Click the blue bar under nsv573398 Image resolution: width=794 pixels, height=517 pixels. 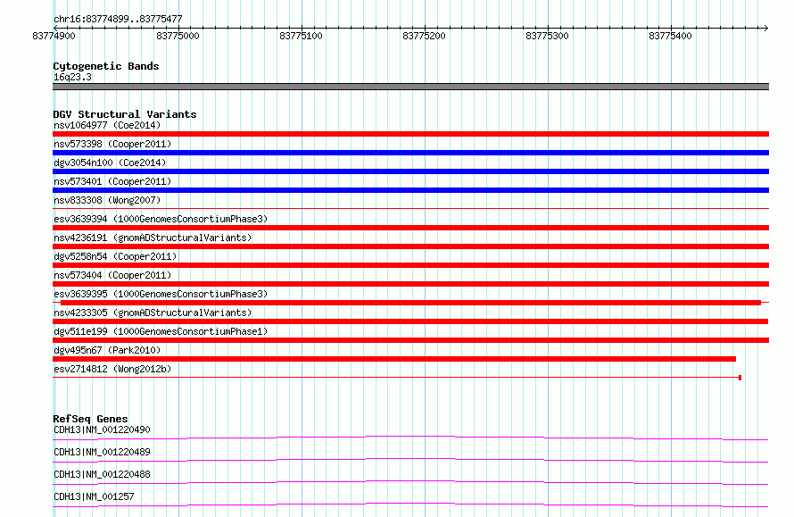[x=410, y=153]
